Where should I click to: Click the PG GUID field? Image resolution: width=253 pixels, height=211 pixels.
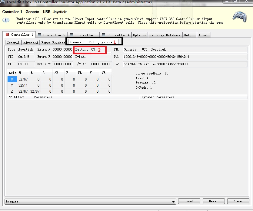(185, 57)
